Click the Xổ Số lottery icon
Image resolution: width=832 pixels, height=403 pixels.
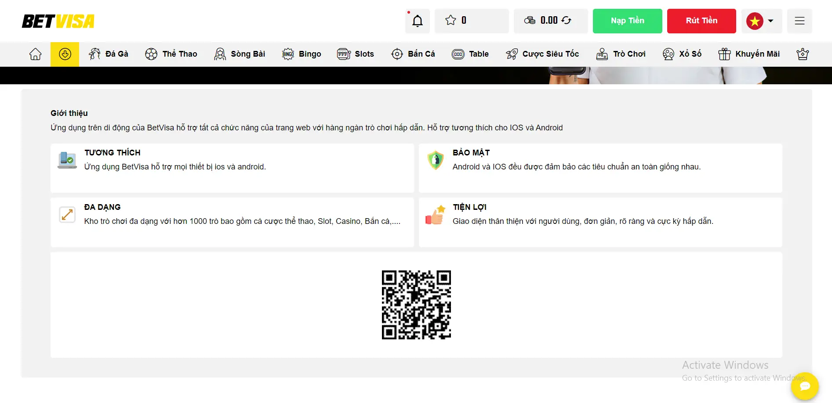(x=669, y=54)
